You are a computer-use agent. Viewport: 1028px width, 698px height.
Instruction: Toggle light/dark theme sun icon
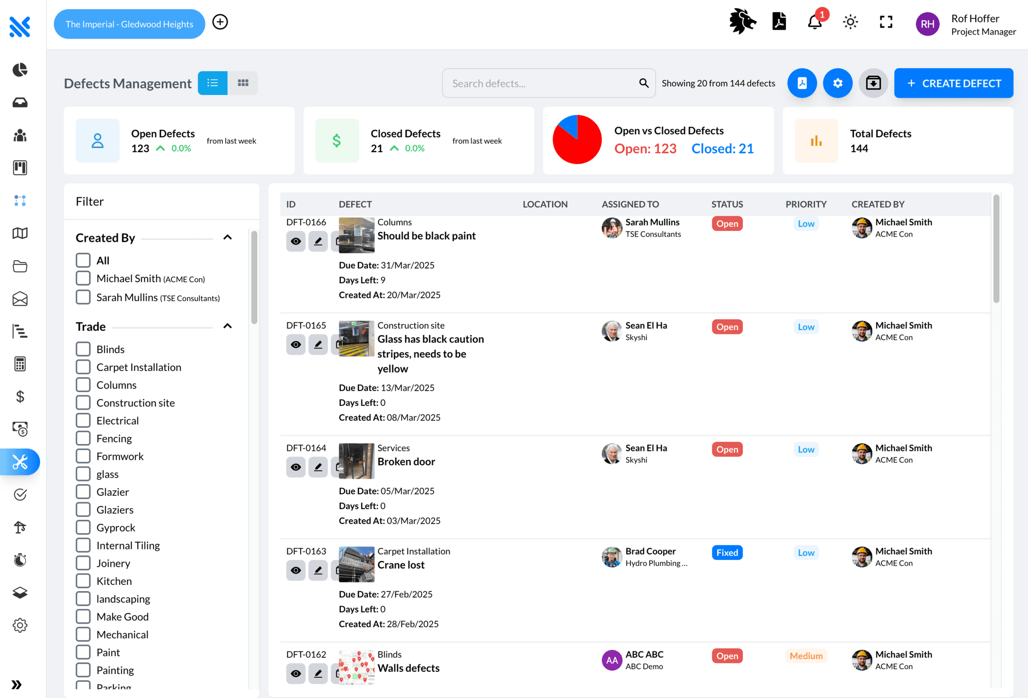(850, 23)
